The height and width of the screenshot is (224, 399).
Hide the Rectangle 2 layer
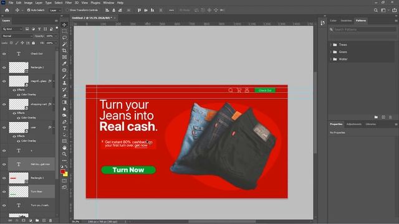[4, 68]
